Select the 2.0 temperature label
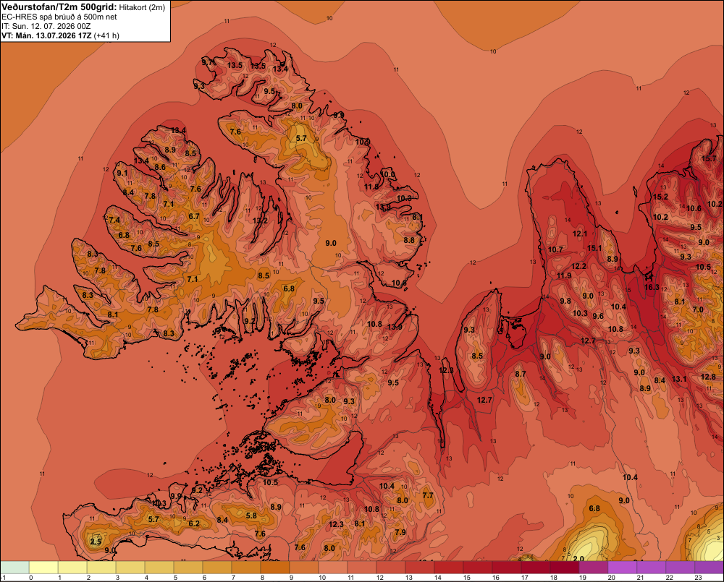 (x=578, y=558)
